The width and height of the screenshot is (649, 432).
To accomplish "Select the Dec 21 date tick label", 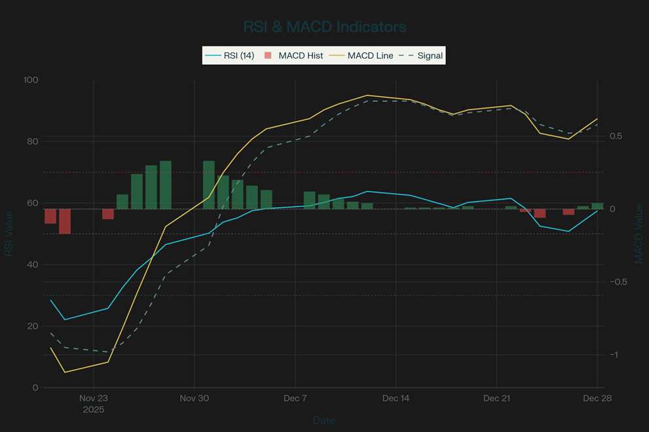I will (x=496, y=398).
